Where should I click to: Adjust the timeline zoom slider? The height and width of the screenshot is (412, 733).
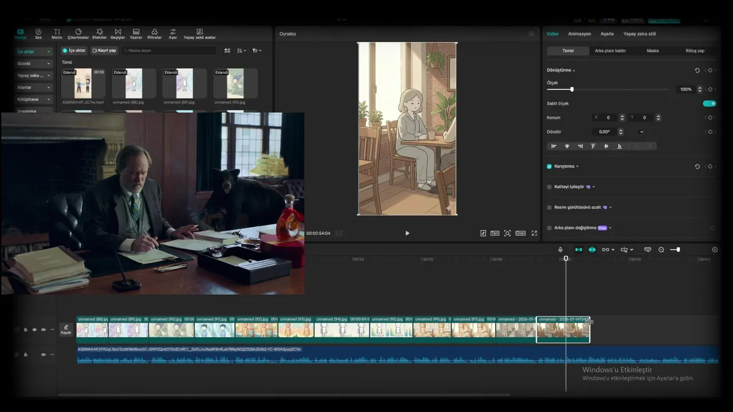676,249
